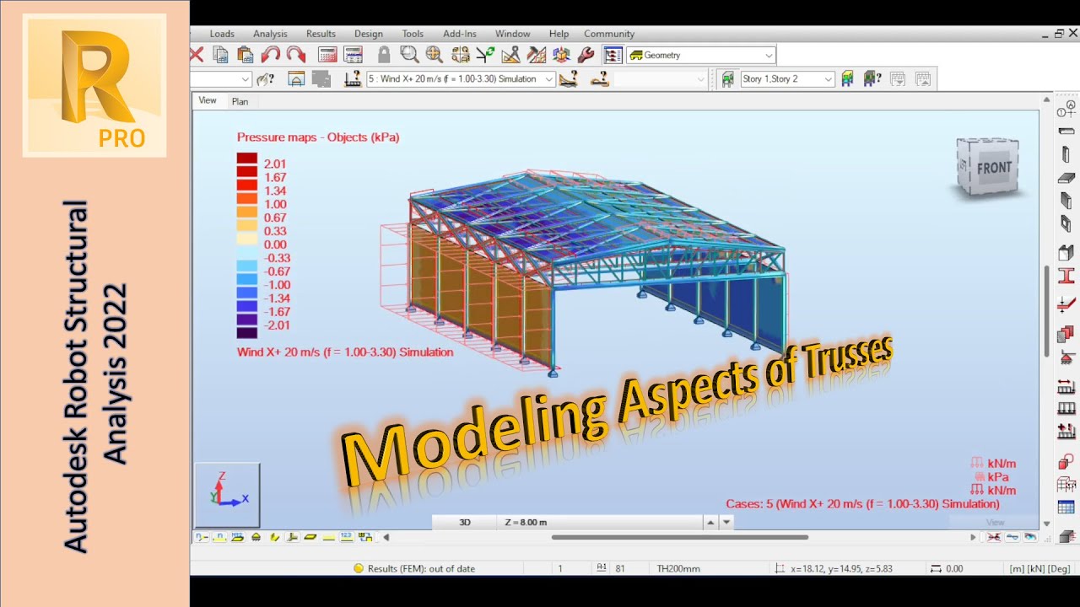Switch to the View tab

208,100
